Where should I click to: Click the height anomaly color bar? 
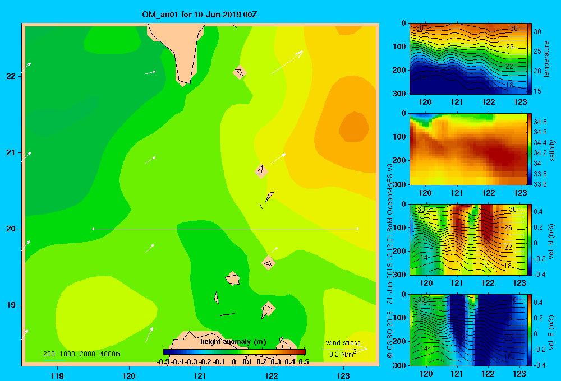pyautogui.click(x=234, y=352)
